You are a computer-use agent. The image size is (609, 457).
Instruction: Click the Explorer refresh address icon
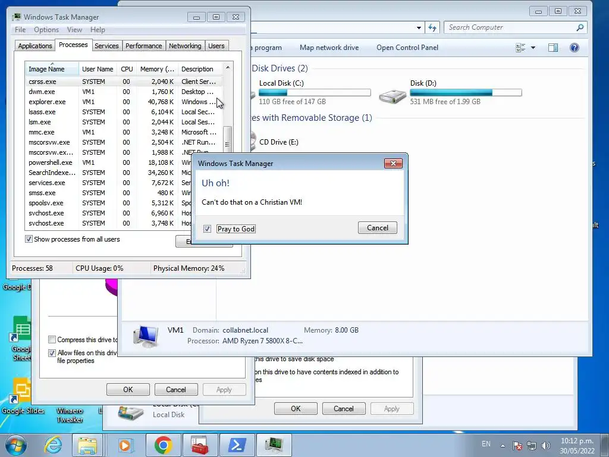[x=432, y=27]
